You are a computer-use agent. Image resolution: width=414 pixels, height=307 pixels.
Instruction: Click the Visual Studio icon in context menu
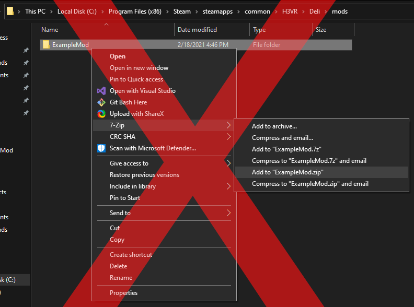pos(101,91)
